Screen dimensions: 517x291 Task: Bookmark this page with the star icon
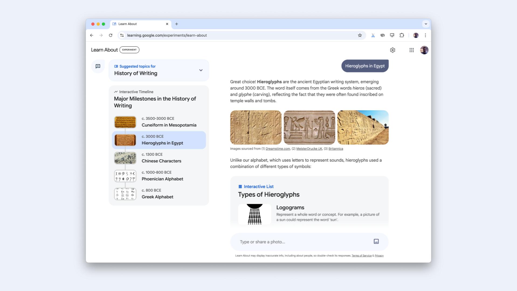(x=360, y=35)
